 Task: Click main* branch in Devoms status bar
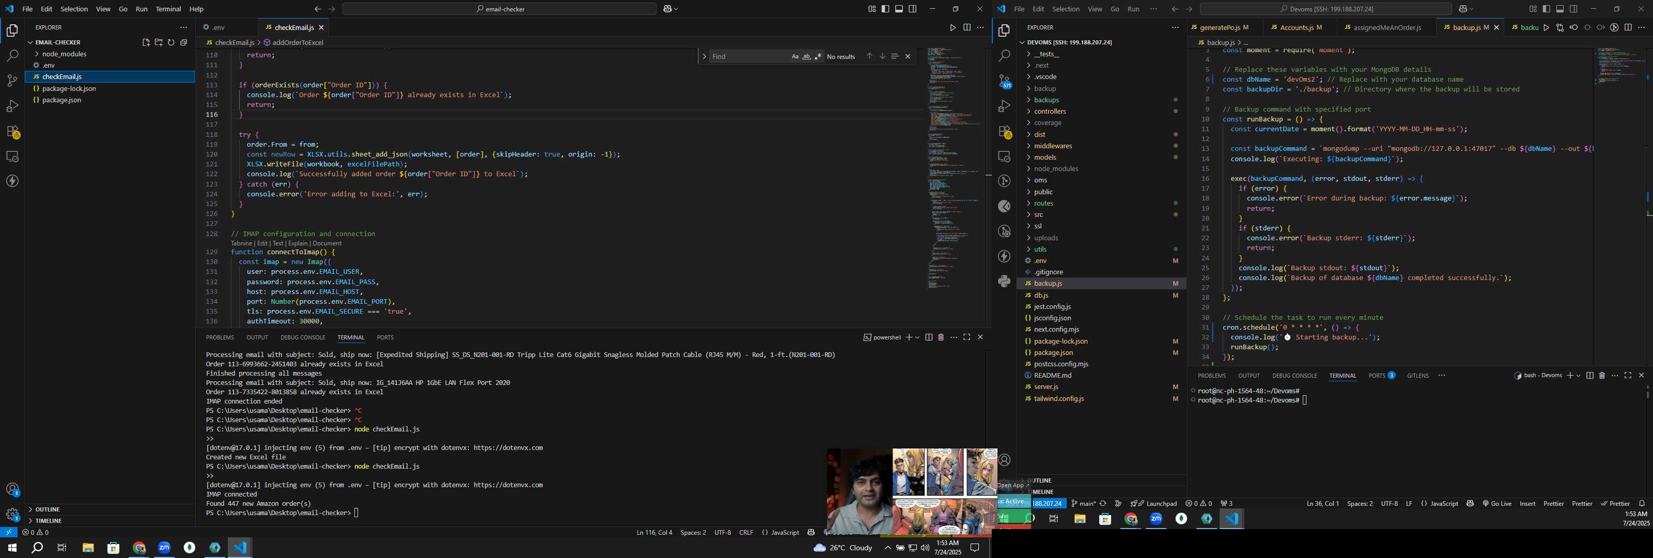click(x=1083, y=503)
